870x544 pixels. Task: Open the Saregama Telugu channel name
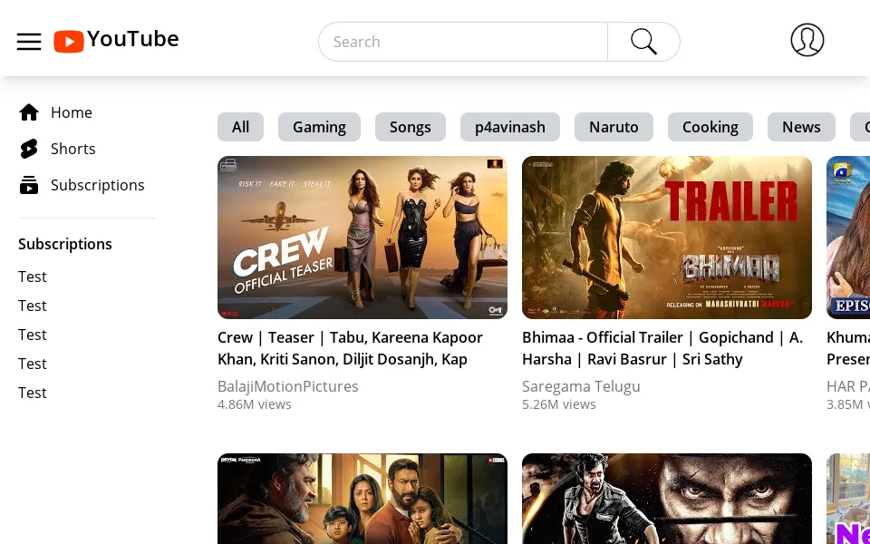[x=581, y=386]
